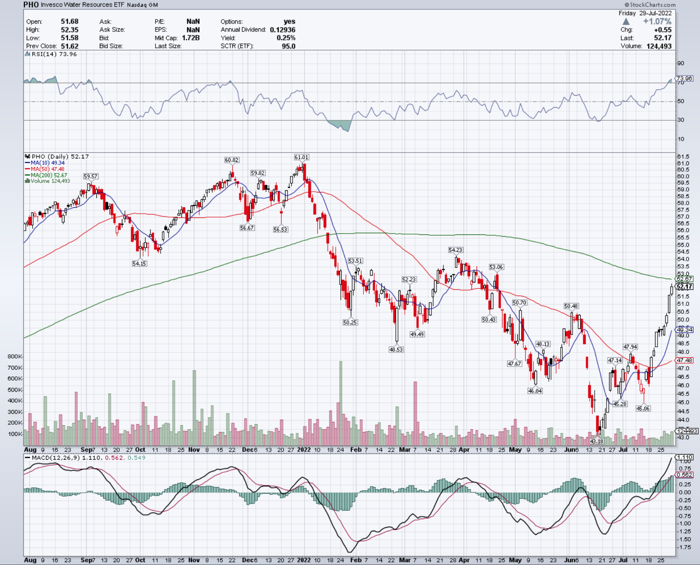Click the 59.57 September high label
The height and width of the screenshot is (565, 700).
[90, 176]
